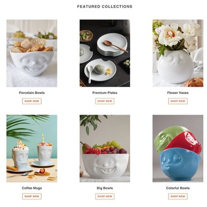Click the blue kissing-face bowl
Screen dimensions: 207x207
click(180, 164)
